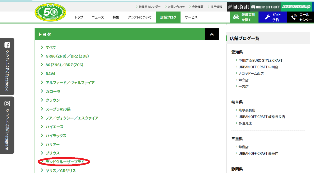Open the クラフトについて menu item
This screenshot has width=314, height=173.
tap(139, 17)
